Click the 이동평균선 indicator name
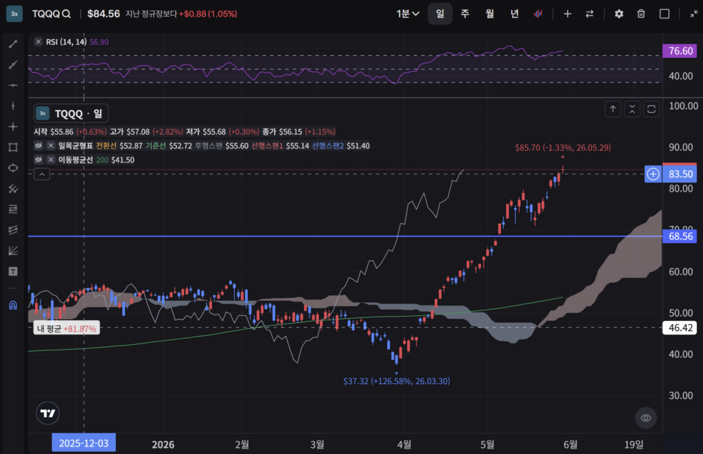 coord(76,160)
